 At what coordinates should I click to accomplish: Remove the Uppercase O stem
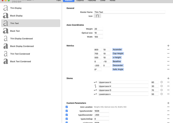coord(168,90)
